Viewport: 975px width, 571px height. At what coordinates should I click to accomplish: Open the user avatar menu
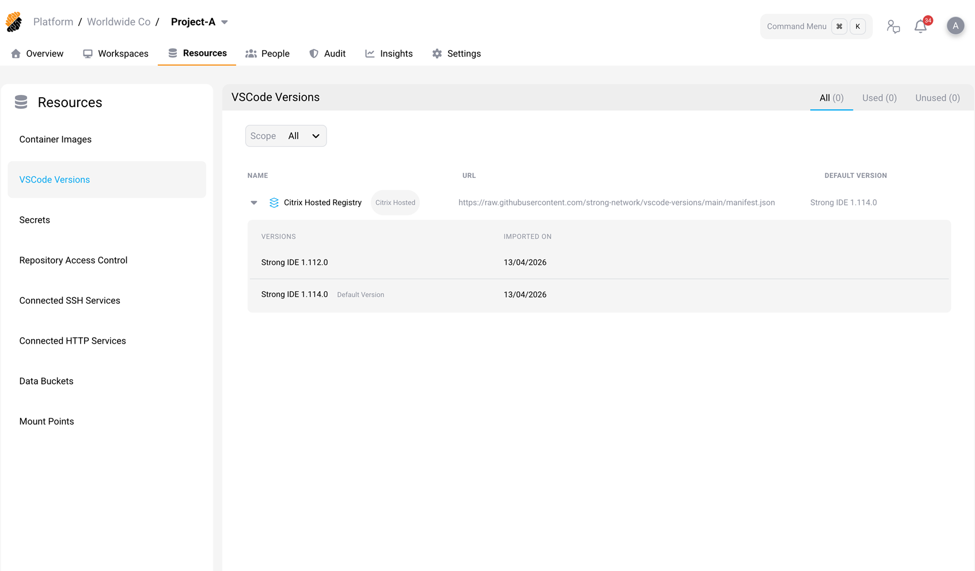pyautogui.click(x=955, y=26)
